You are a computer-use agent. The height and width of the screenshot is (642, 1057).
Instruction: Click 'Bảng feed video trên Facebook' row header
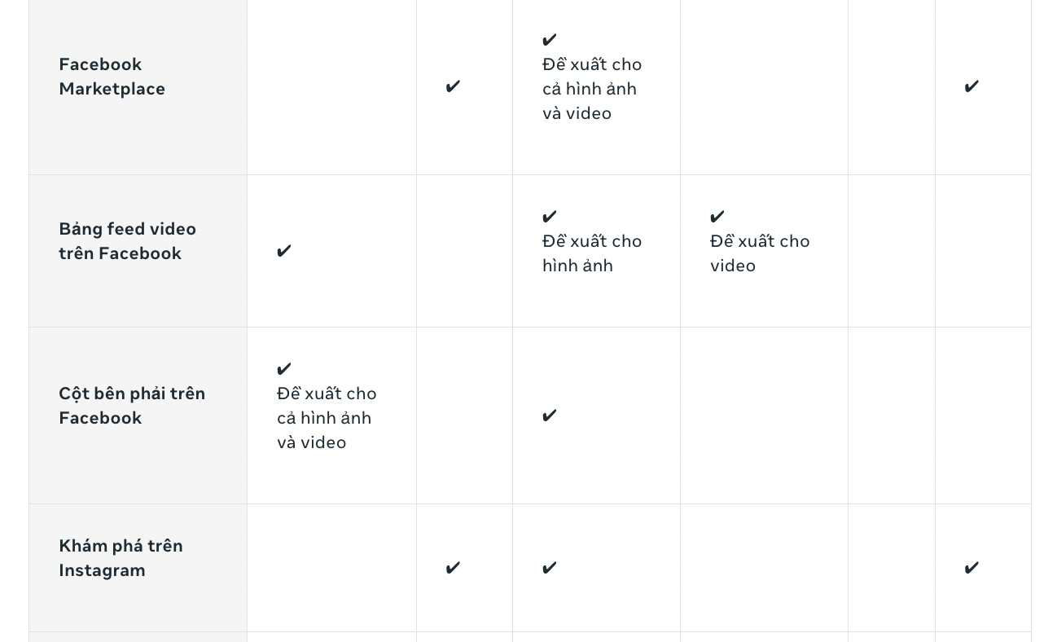(x=127, y=241)
